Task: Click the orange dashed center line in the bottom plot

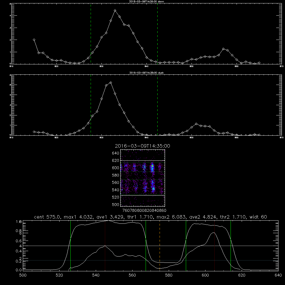Action: pyautogui.click(x=160, y=245)
